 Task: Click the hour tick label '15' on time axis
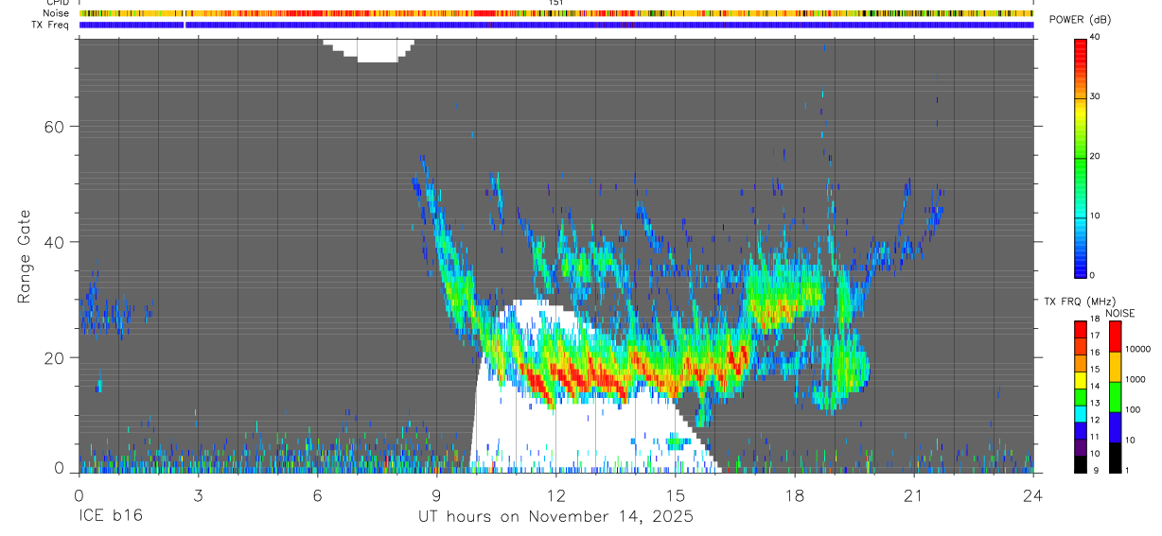(x=676, y=494)
